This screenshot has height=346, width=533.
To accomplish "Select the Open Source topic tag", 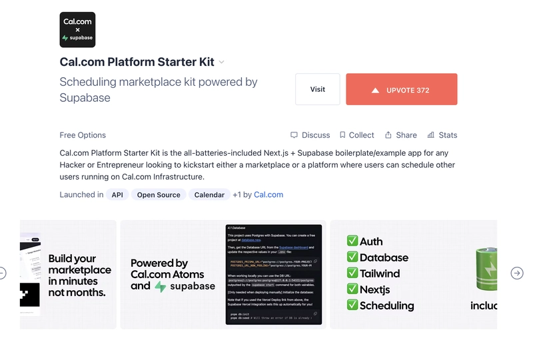I will 159,194.
